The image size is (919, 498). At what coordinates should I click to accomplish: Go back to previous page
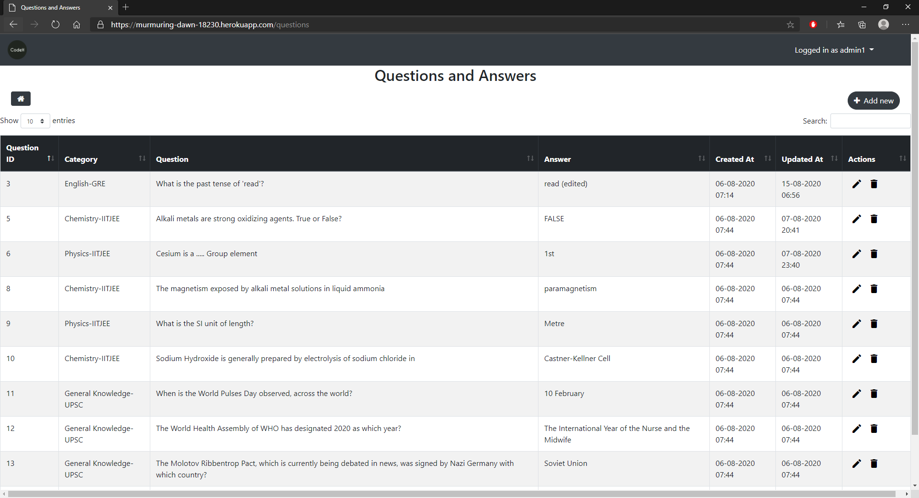[x=13, y=24]
